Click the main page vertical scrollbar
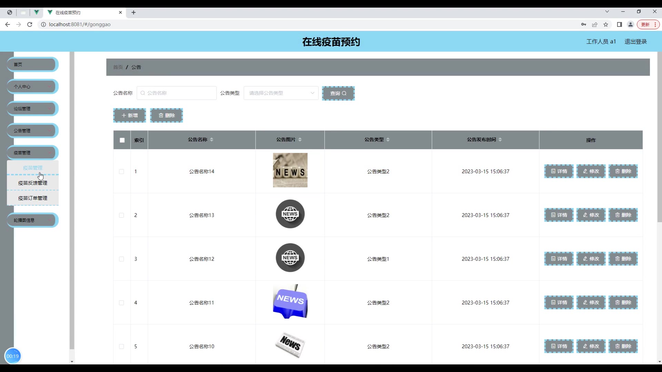 (x=659, y=138)
